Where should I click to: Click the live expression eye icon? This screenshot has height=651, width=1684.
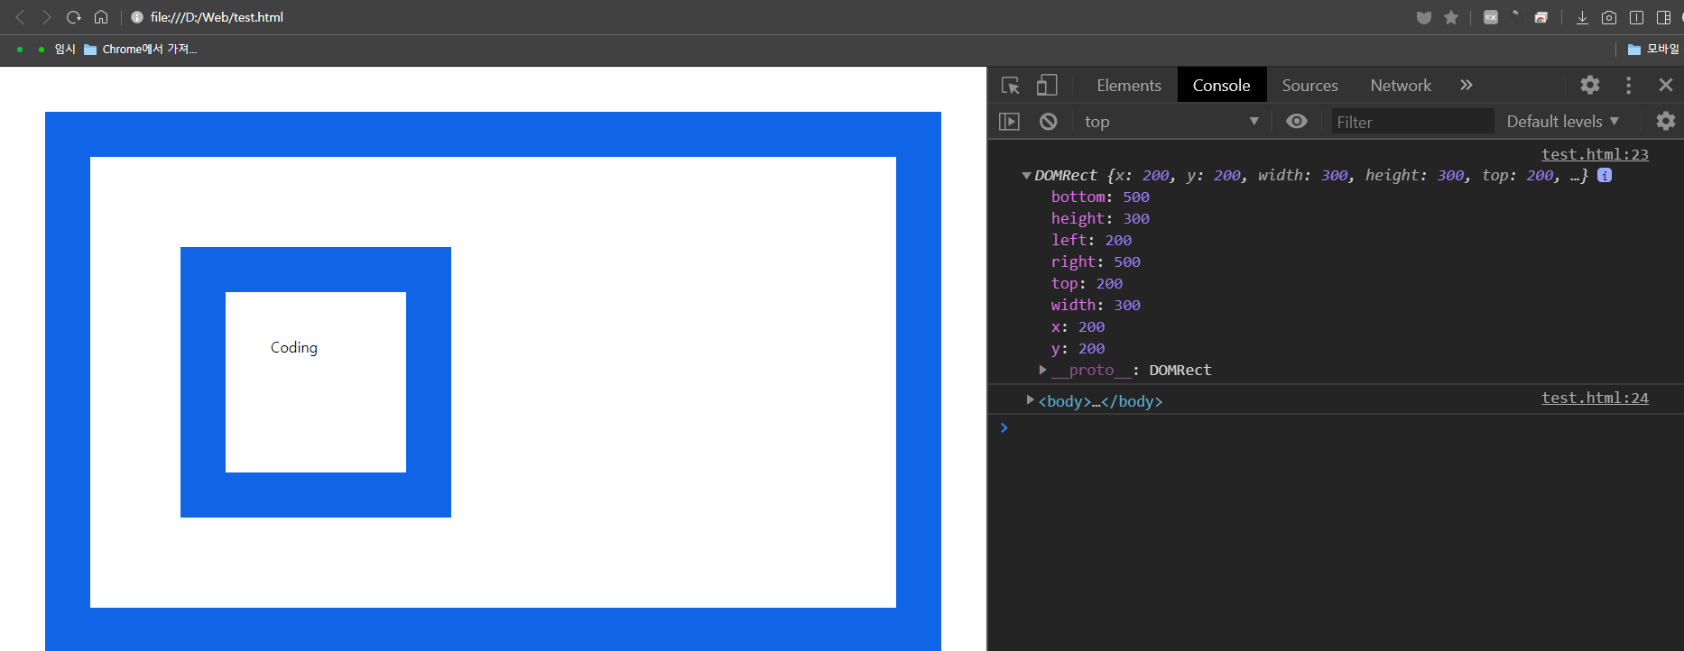(1297, 121)
